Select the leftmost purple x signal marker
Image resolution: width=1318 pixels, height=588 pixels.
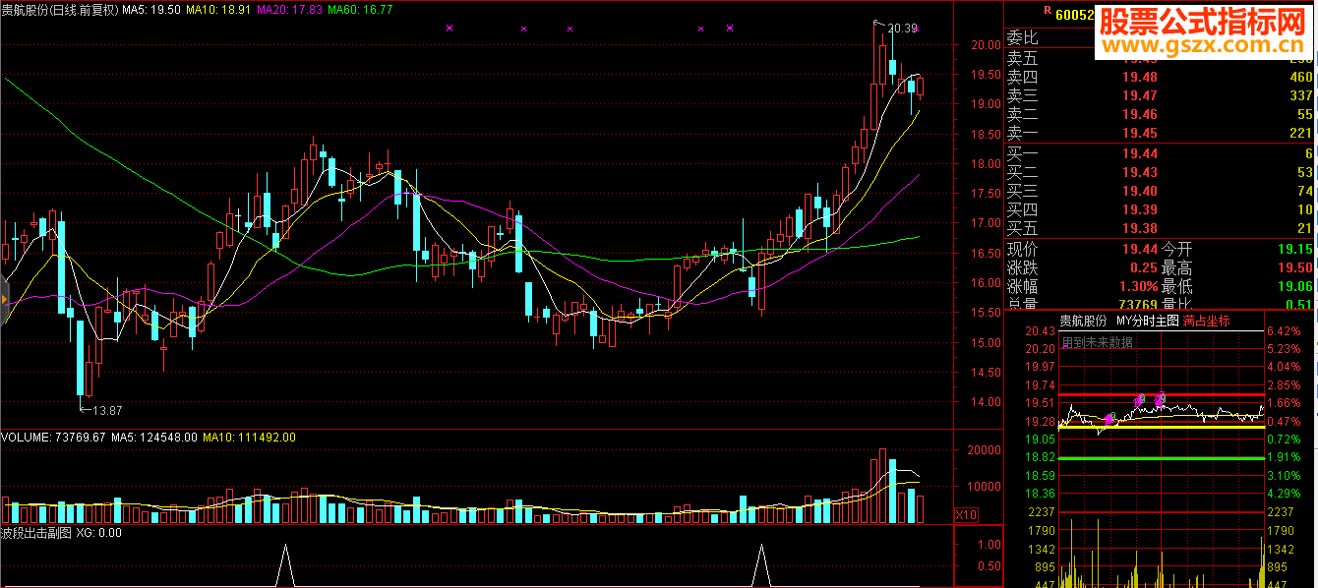[x=449, y=29]
